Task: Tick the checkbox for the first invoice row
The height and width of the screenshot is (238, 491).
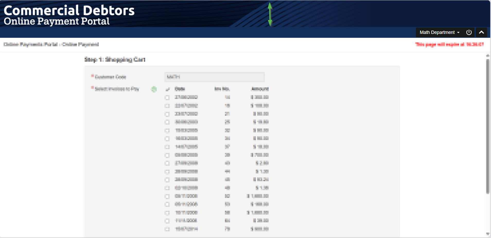Action: (167, 98)
